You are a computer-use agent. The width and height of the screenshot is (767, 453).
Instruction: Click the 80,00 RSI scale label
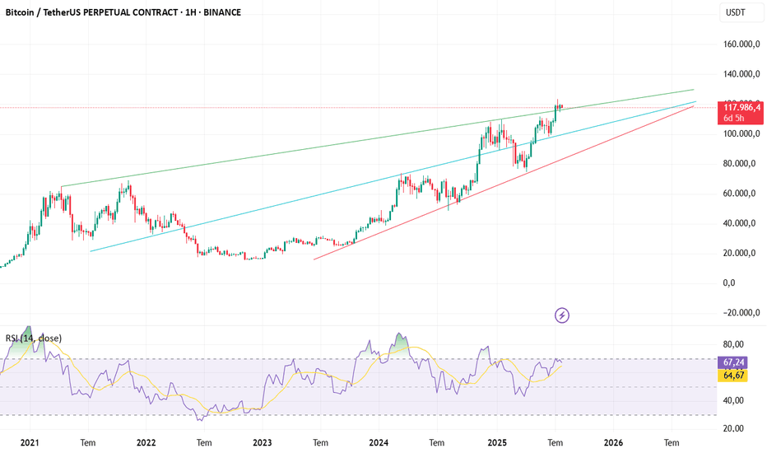(x=733, y=345)
